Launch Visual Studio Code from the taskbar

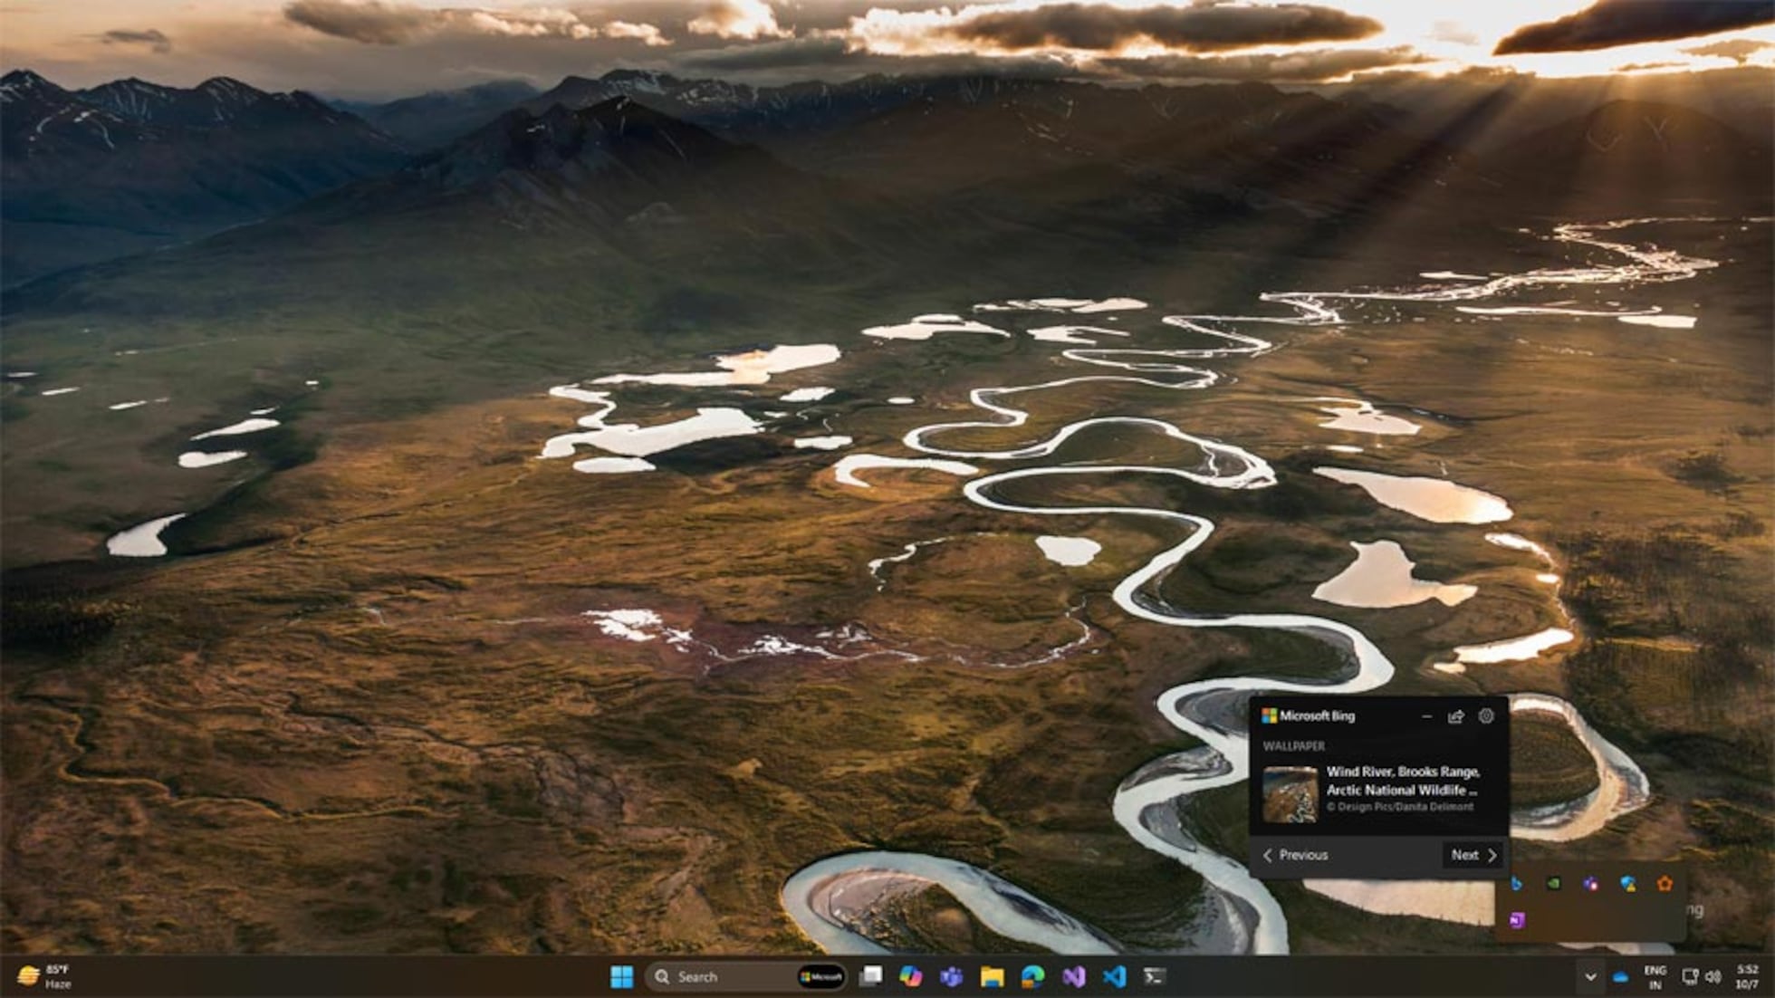[1112, 977]
